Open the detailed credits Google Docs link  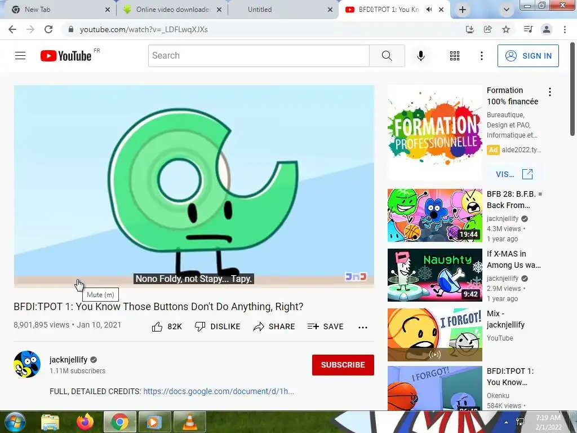(x=219, y=391)
